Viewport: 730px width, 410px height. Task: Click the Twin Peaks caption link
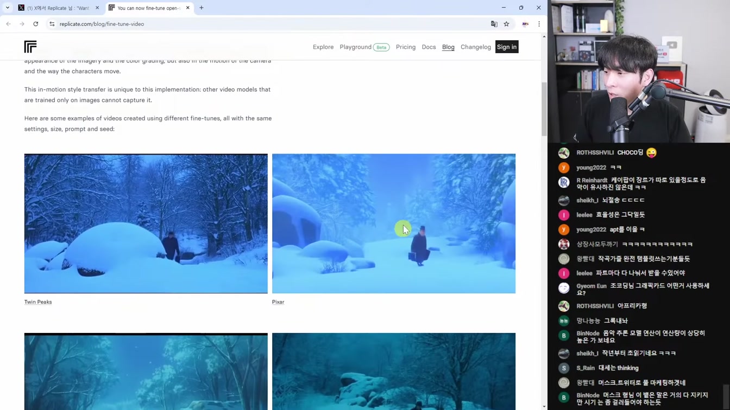[x=38, y=302]
